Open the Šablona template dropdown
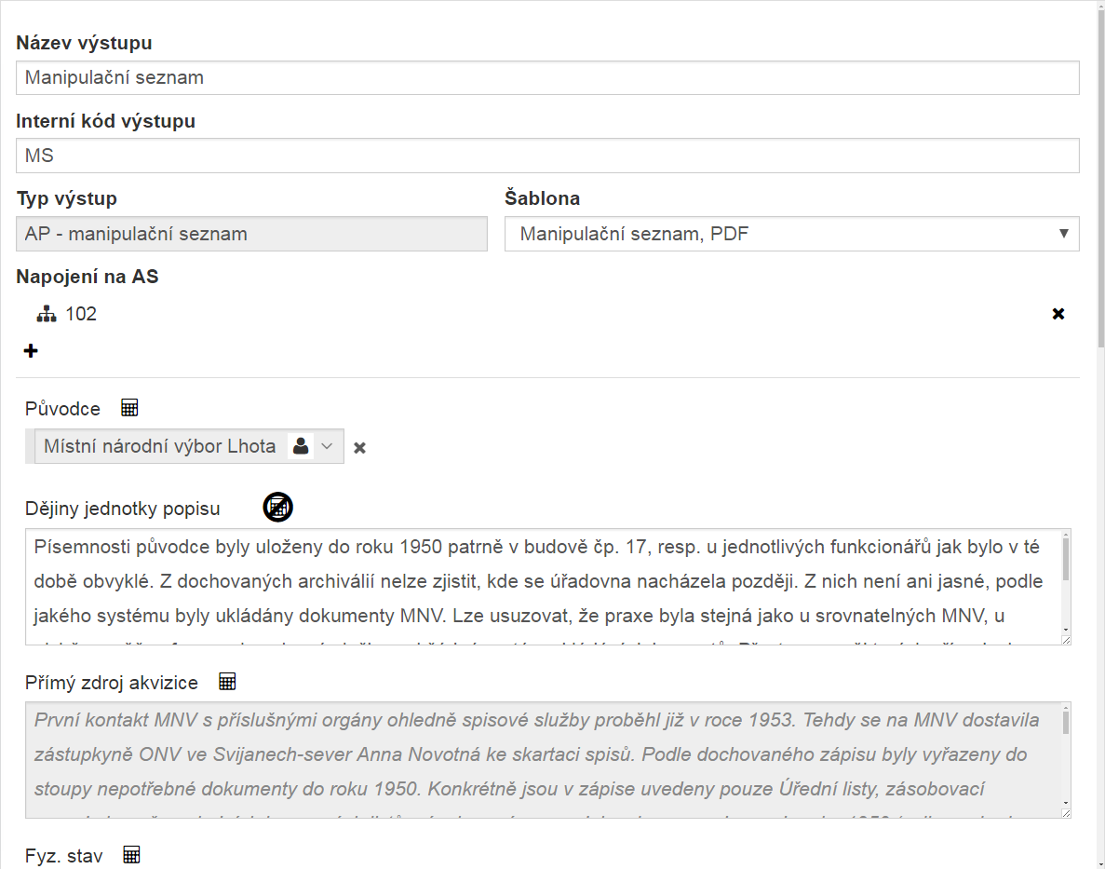 click(791, 234)
